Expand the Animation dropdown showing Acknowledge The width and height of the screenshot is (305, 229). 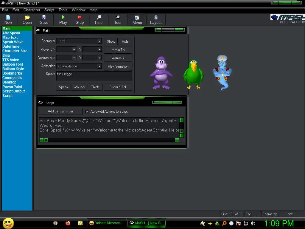(x=99, y=66)
